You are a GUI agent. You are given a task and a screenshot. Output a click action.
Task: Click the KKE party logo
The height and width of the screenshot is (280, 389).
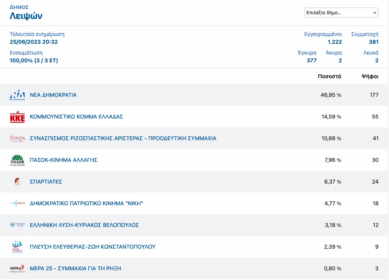point(17,117)
